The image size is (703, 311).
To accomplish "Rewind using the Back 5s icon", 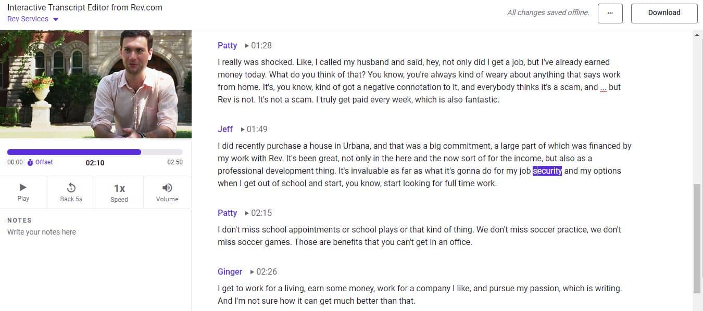I will coord(71,188).
